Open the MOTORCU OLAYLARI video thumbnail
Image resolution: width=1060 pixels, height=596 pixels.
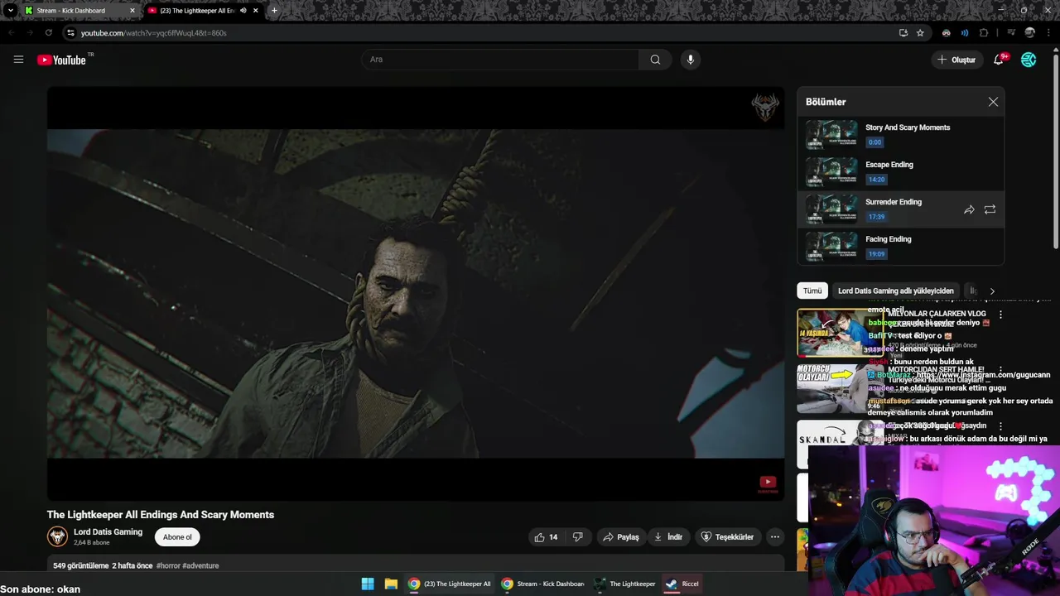coord(839,387)
